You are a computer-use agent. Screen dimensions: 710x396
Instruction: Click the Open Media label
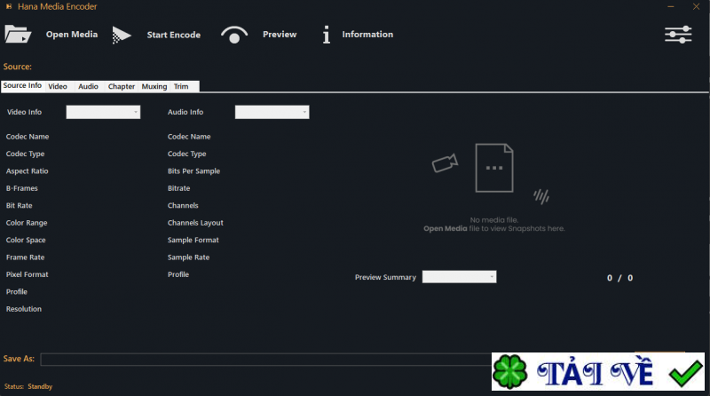click(x=72, y=35)
